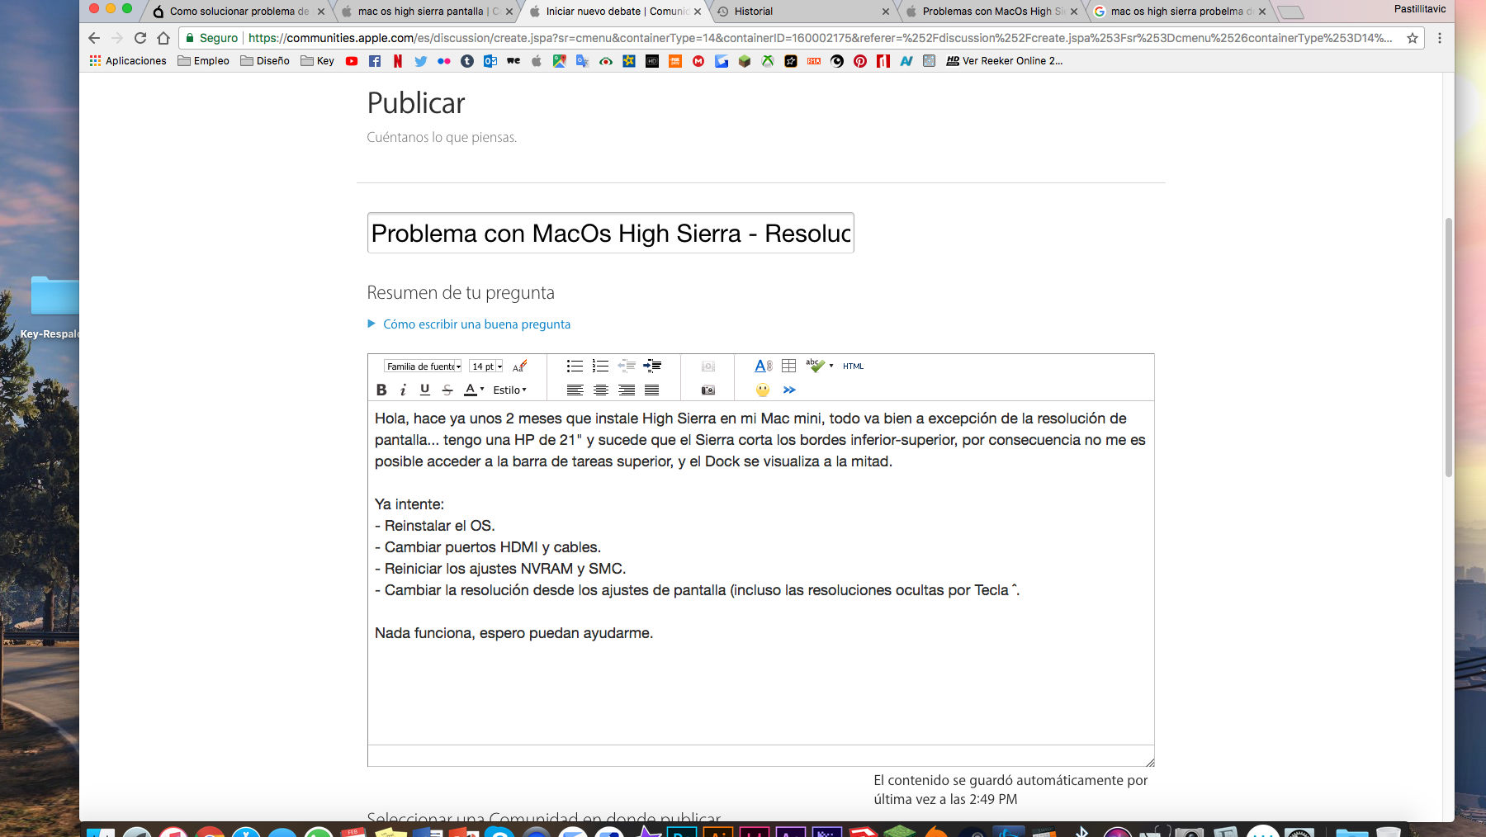The image size is (1486, 837).
Task: Align text to the left
Action: pyautogui.click(x=575, y=390)
